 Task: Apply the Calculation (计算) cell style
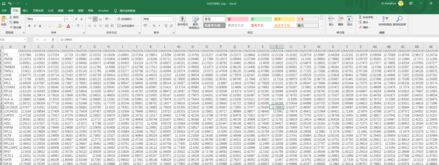(x=307, y=19)
